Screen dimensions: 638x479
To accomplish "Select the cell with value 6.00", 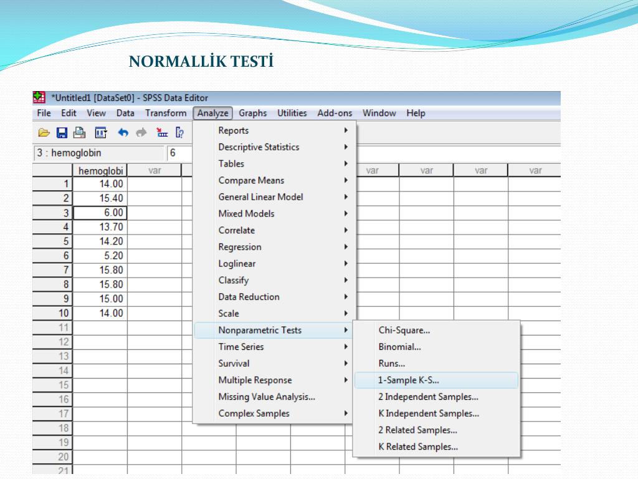I will coord(100,213).
